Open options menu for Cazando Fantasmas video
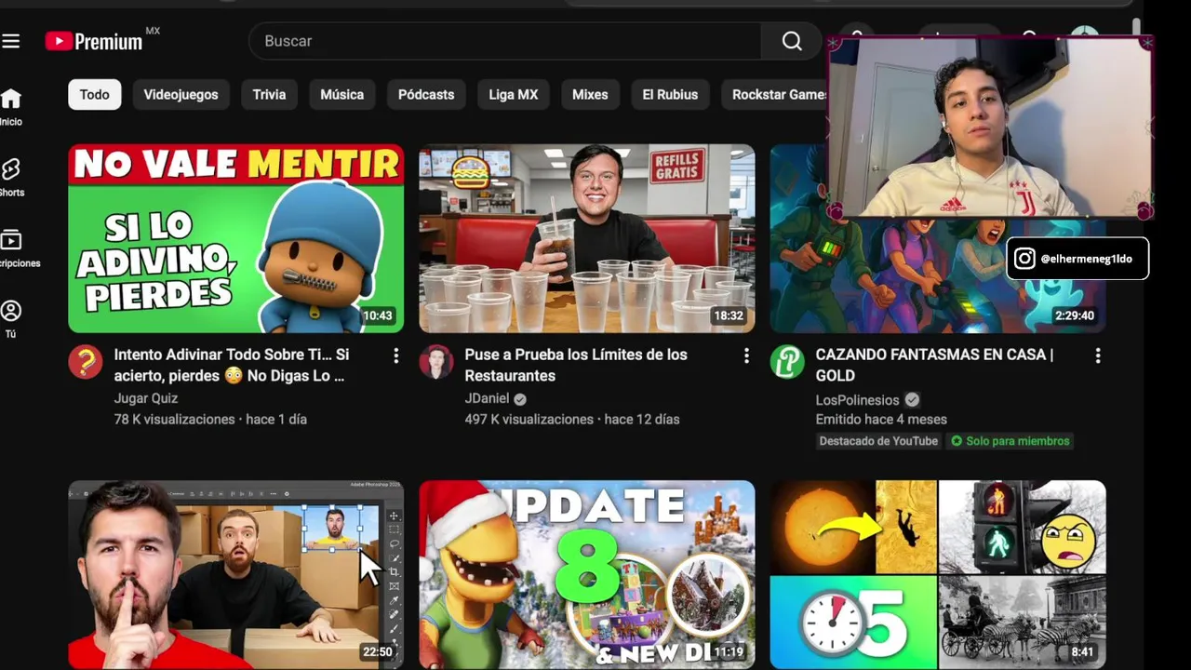This screenshot has height=670, width=1191. (1097, 355)
